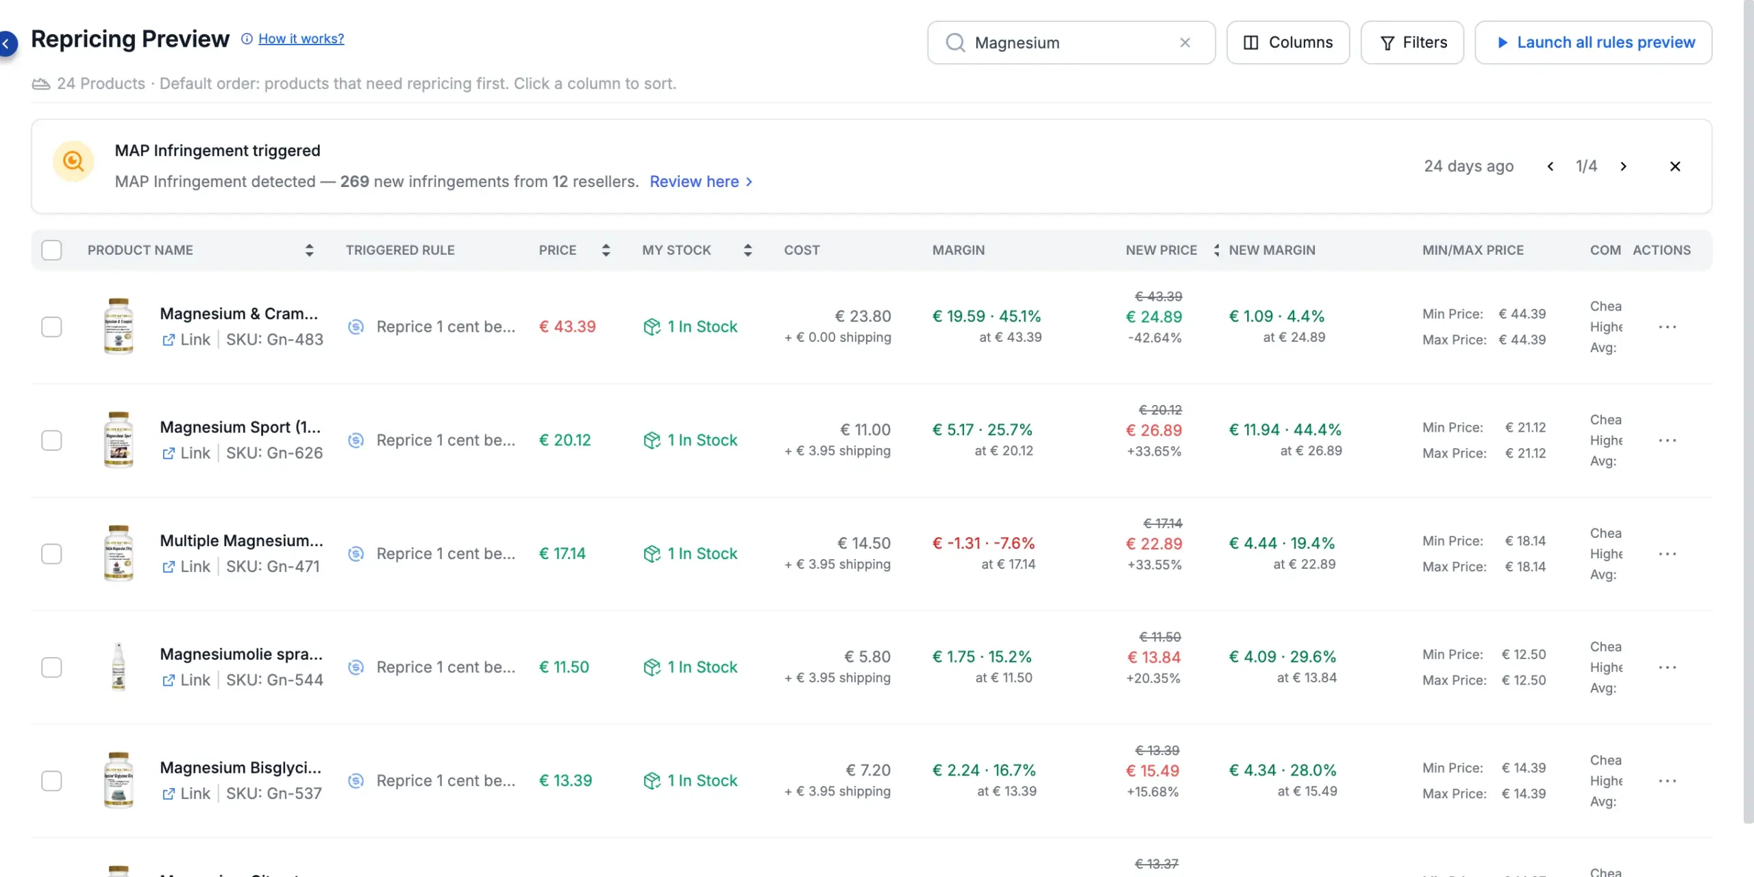Click the page vertical scrollbar
Screen dimensions: 1754x877
pyautogui.click(x=1748, y=411)
